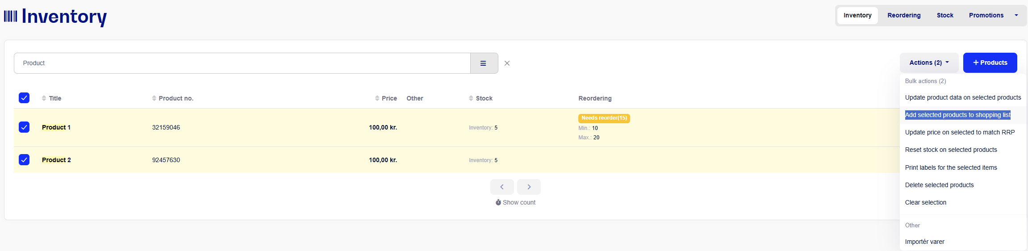
Task: Sort by Title column arrows
Action: tap(44, 98)
